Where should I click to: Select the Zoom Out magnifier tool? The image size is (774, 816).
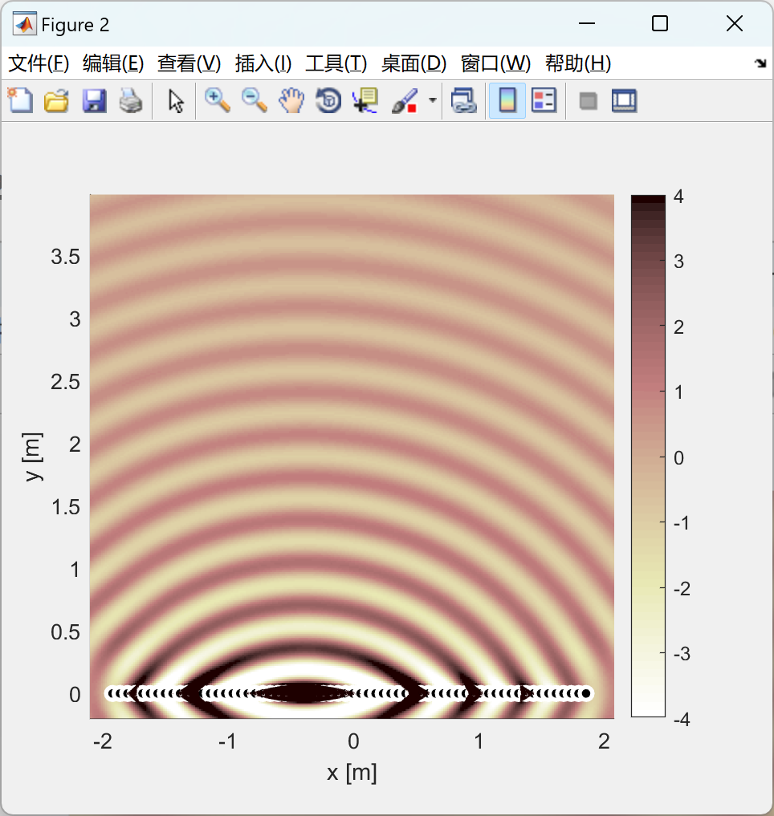(x=255, y=100)
